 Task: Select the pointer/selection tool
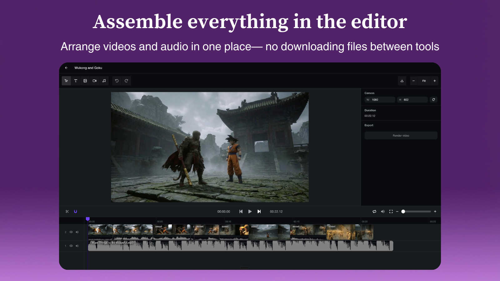click(x=66, y=81)
